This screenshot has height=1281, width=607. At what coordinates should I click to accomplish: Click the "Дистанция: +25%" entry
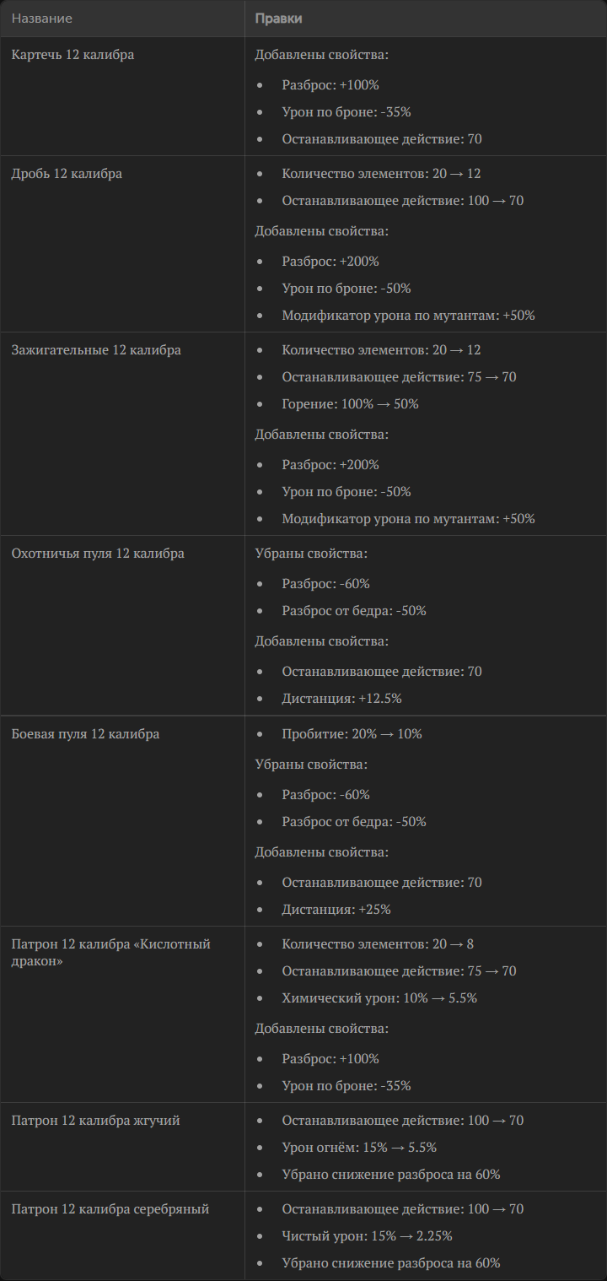coord(336,910)
